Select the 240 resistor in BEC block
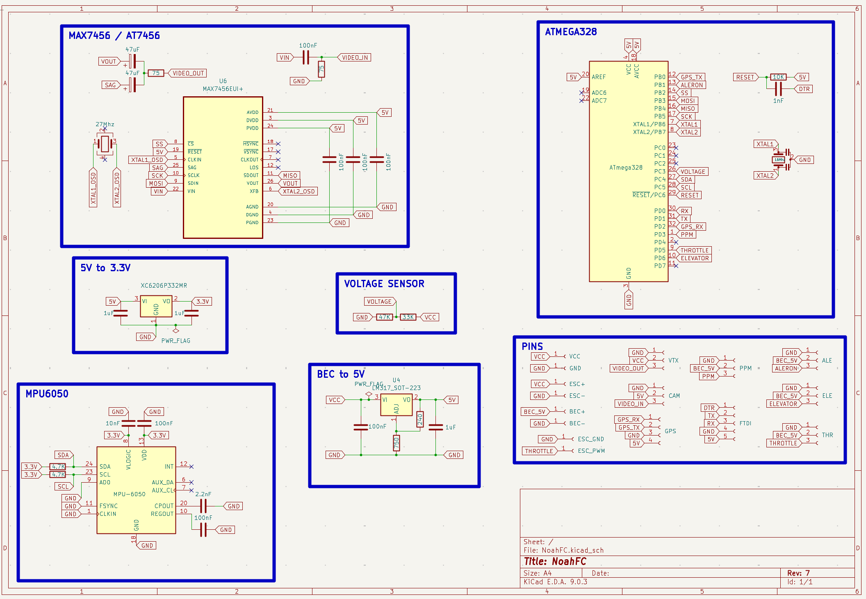 (420, 419)
